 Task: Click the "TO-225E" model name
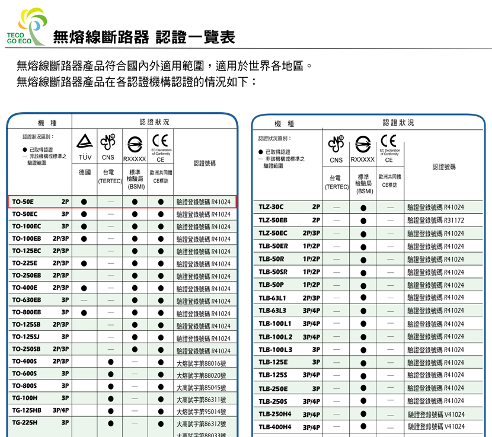coord(24,263)
